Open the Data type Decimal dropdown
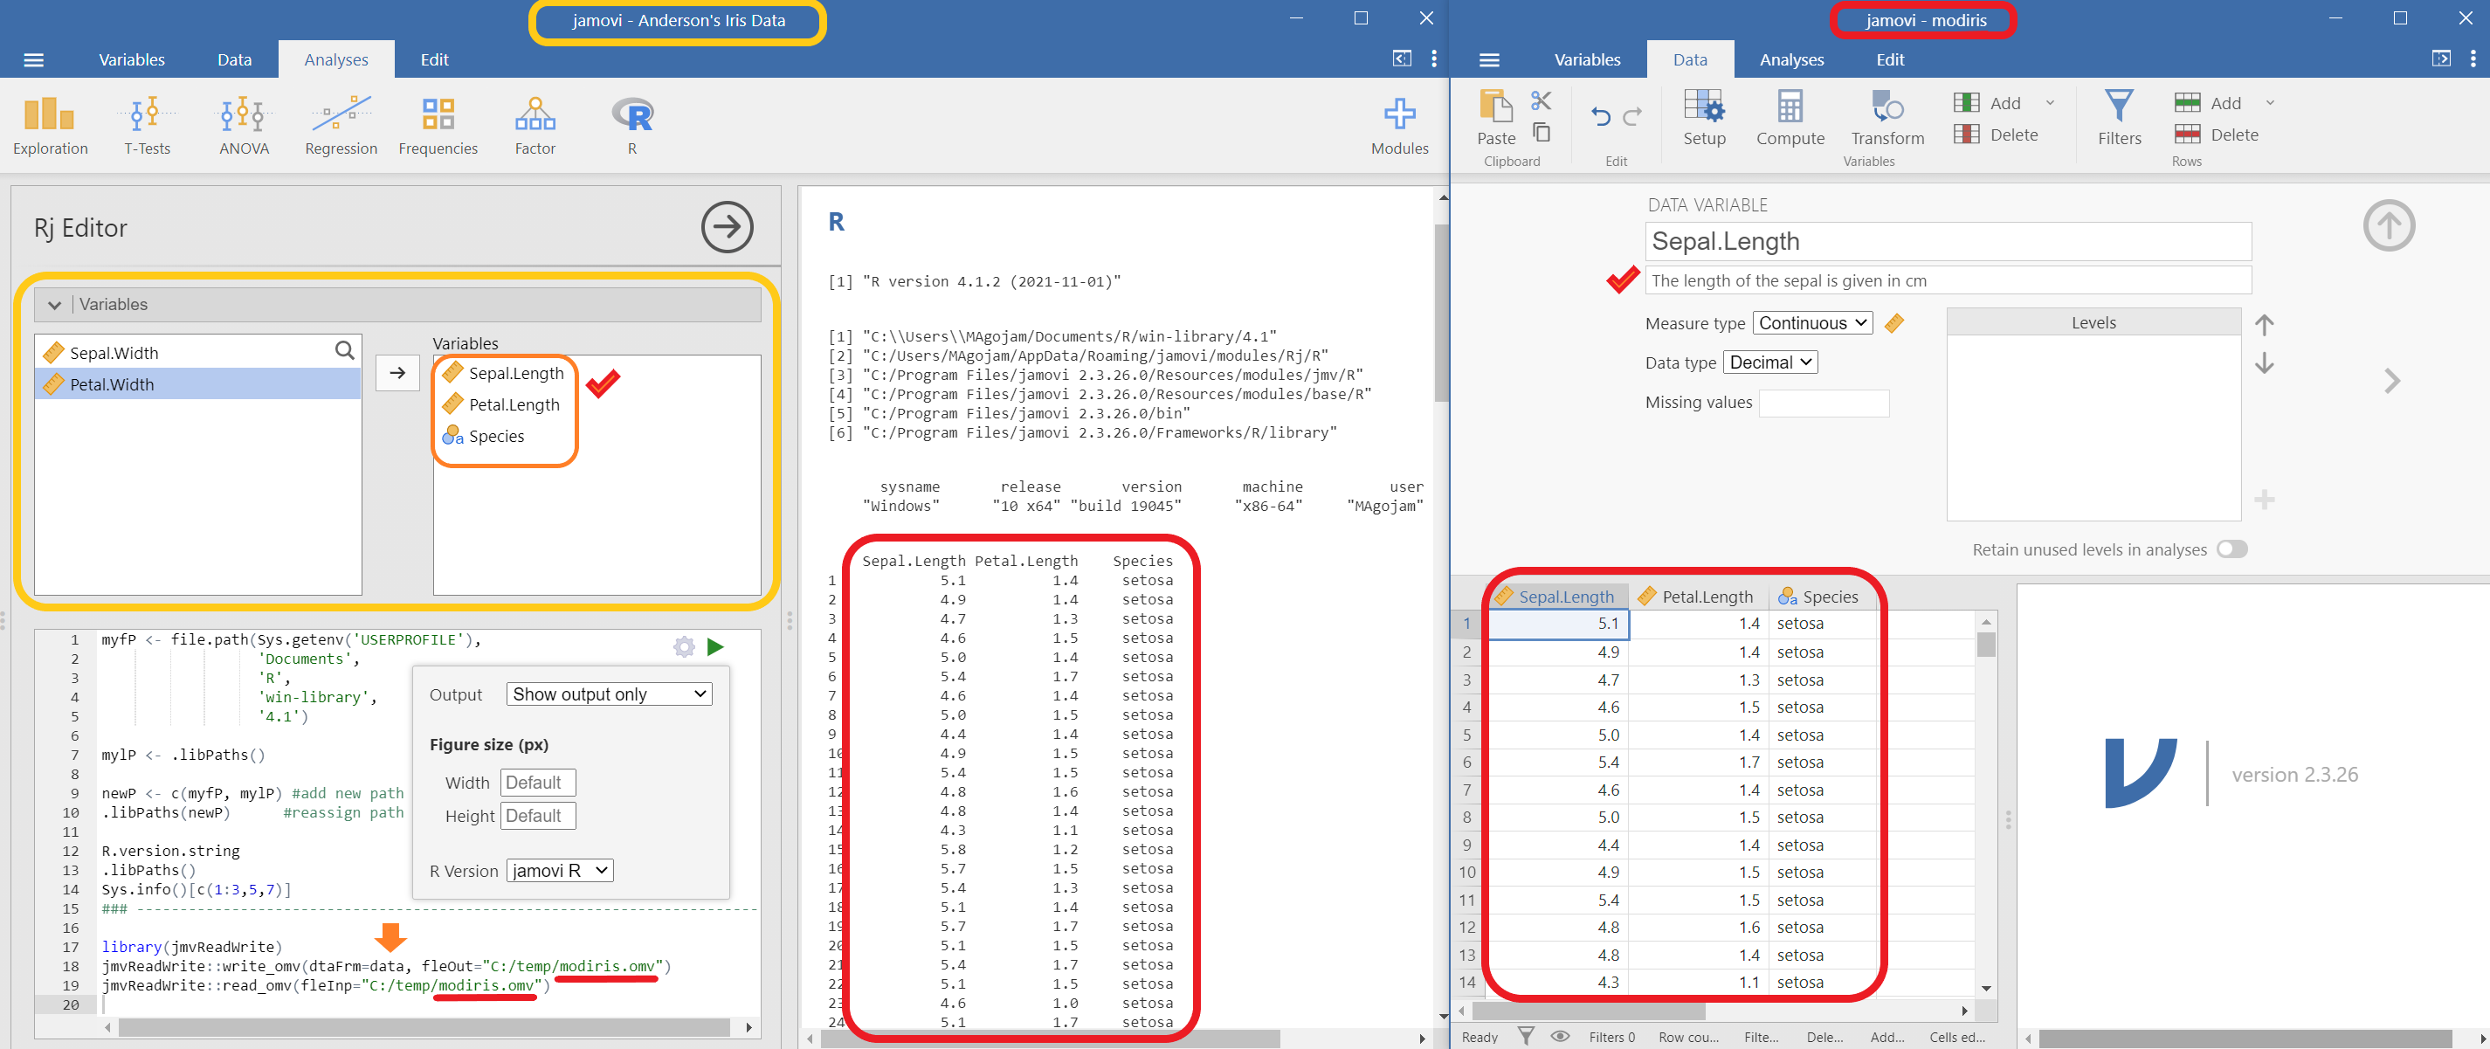This screenshot has width=2490, height=1049. (x=1769, y=362)
